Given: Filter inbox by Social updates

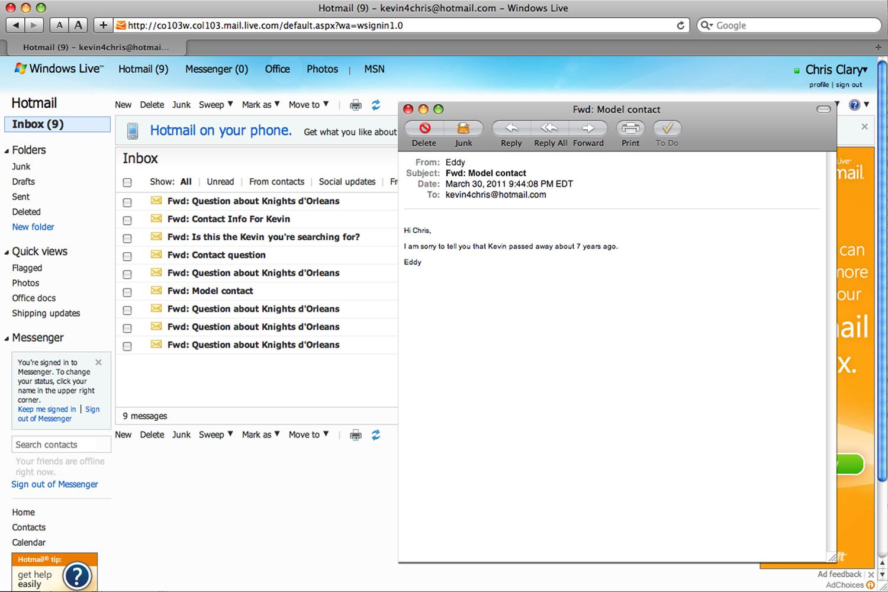Looking at the screenshot, I should (x=347, y=182).
